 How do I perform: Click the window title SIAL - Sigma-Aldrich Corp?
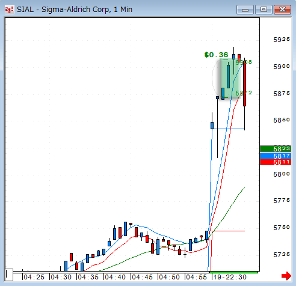(75, 10)
